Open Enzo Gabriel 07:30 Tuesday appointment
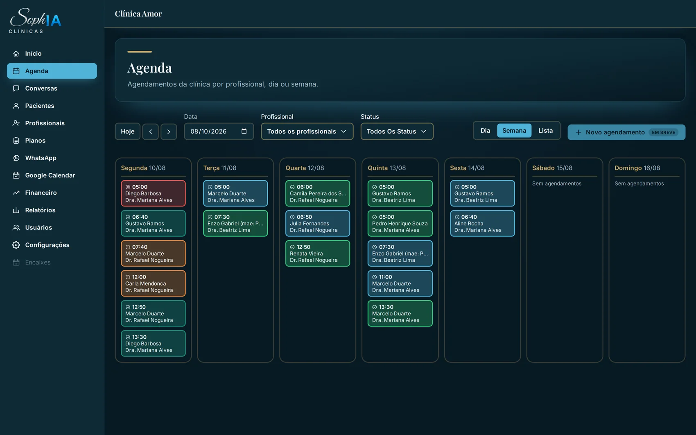Image resolution: width=696 pixels, height=435 pixels. point(235,223)
